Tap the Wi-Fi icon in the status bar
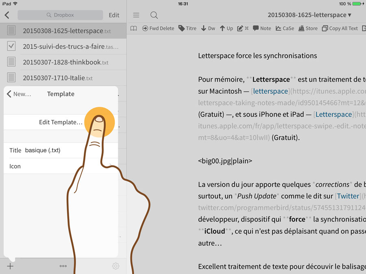This screenshot has height=274, width=366. pyautogui.click(x=15, y=4)
